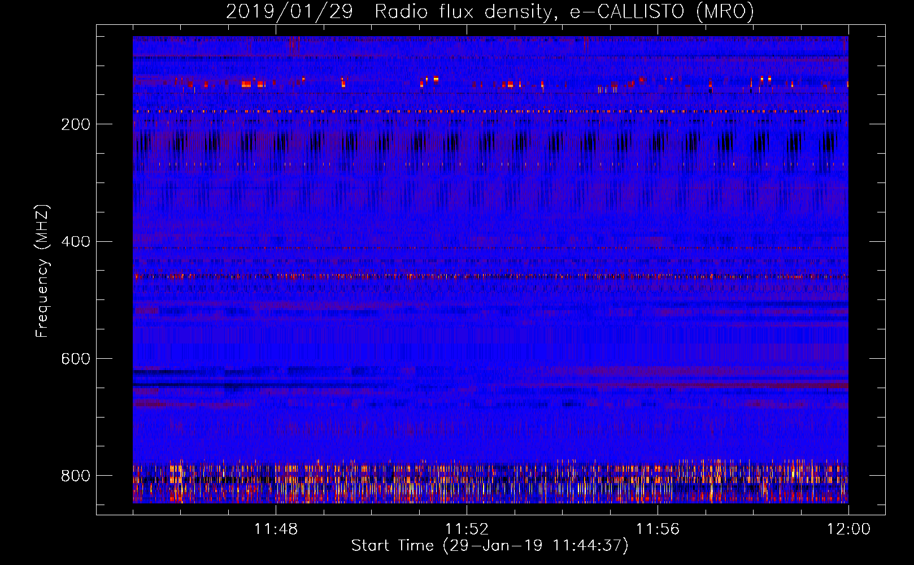Click the 'Start Time (29-Jan-19 11:44:37)' axis label
The width and height of the screenshot is (914, 565).
tap(490, 546)
